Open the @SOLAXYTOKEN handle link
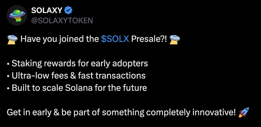Viewport: 261px width, 127px height. point(62,20)
